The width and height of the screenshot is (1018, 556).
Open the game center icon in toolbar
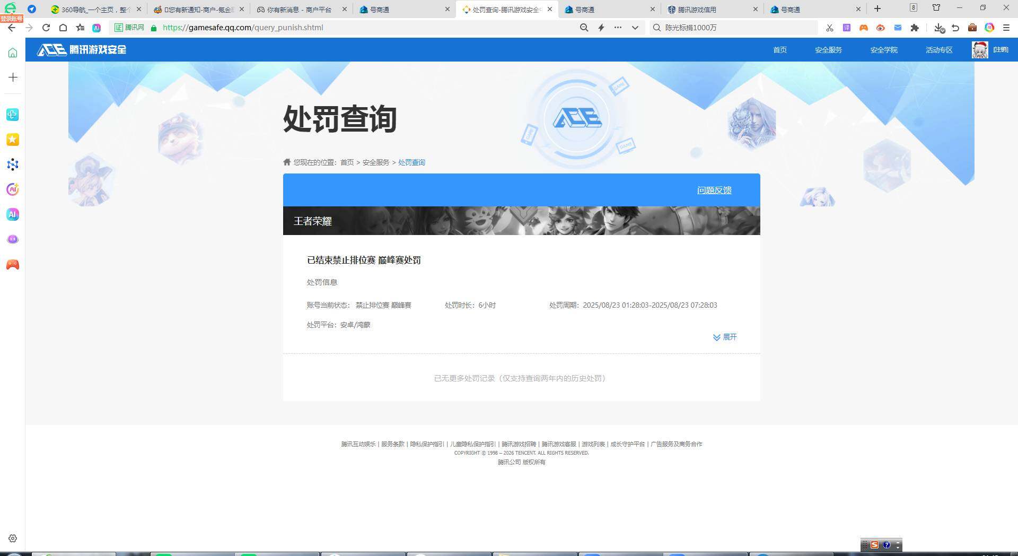(x=863, y=28)
